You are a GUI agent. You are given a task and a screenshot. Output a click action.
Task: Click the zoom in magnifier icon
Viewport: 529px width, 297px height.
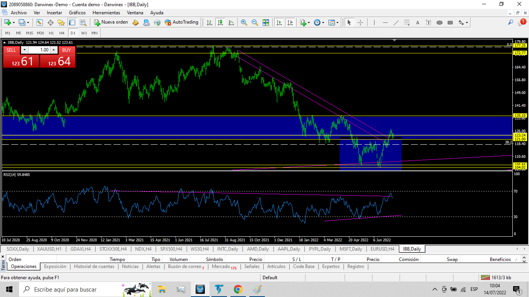pos(244,22)
